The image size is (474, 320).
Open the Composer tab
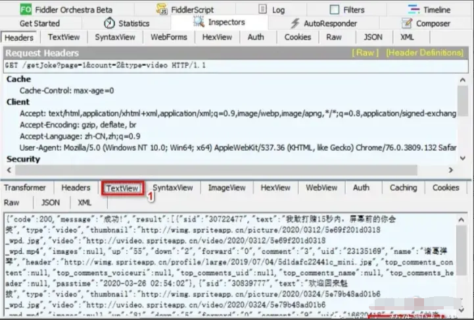(x=425, y=23)
